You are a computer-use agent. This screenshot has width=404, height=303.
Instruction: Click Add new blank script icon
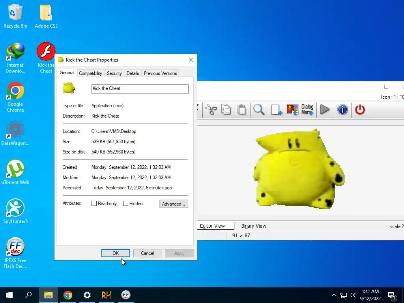pyautogui.click(x=277, y=110)
